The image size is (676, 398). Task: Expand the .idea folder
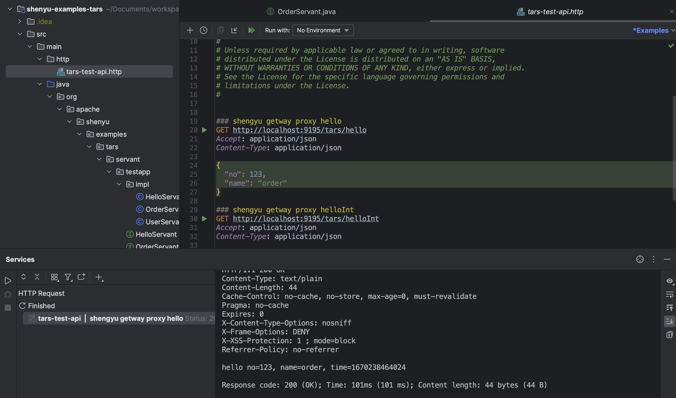tap(20, 21)
